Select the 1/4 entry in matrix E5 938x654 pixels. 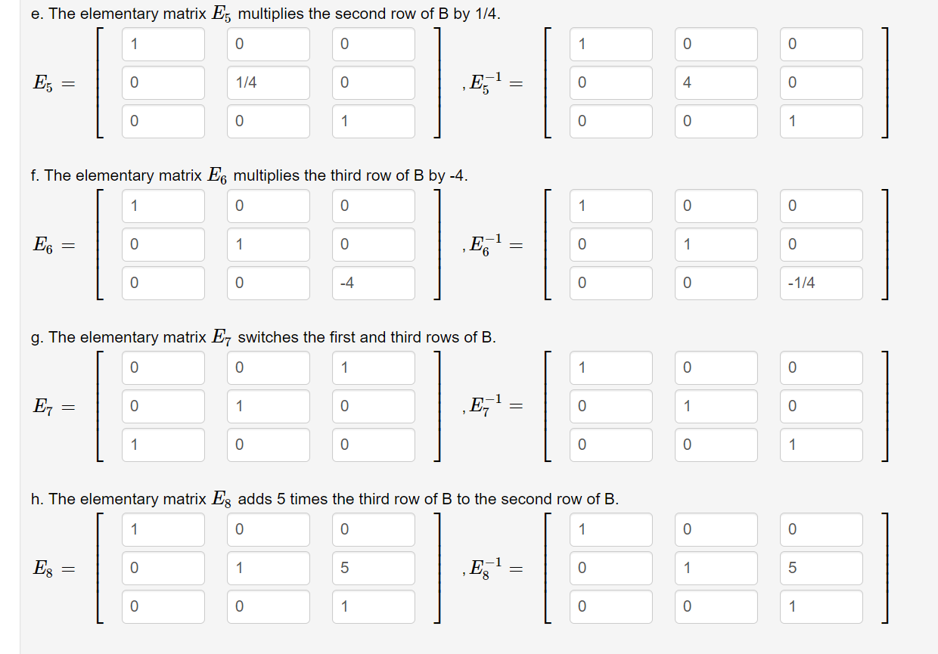[x=269, y=82]
